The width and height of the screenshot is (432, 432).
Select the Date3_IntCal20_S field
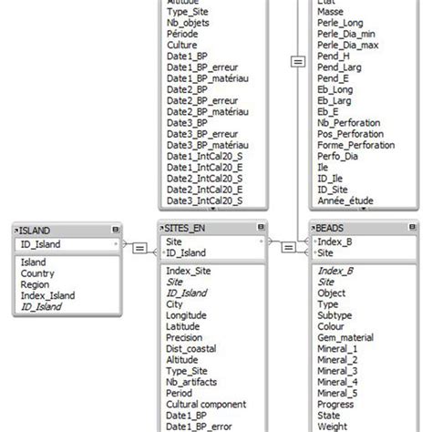(204, 201)
